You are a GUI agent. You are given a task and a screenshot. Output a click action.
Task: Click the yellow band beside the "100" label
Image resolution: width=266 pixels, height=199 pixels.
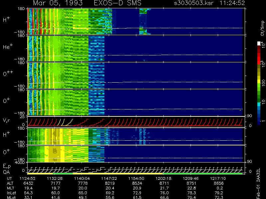click(x=259, y=82)
